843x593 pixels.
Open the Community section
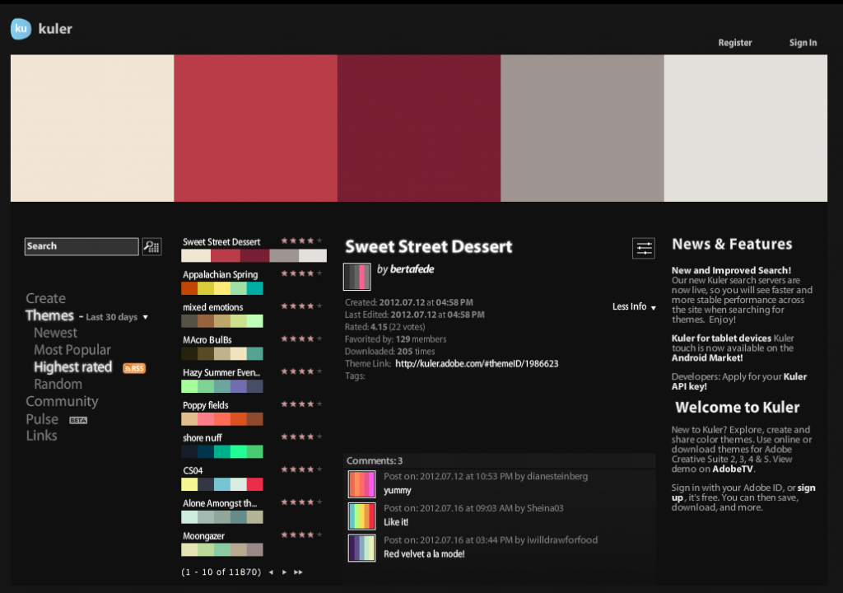pyautogui.click(x=62, y=401)
